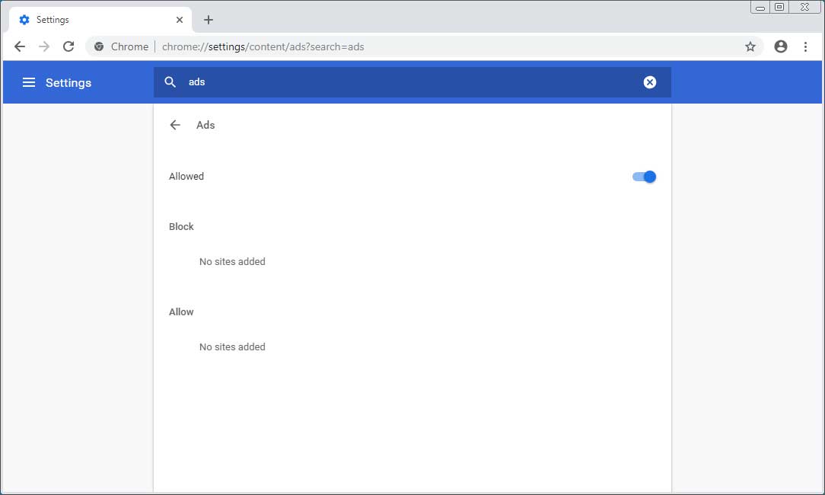Click the Settings title text
Screen dimensions: 825x495
(x=68, y=82)
